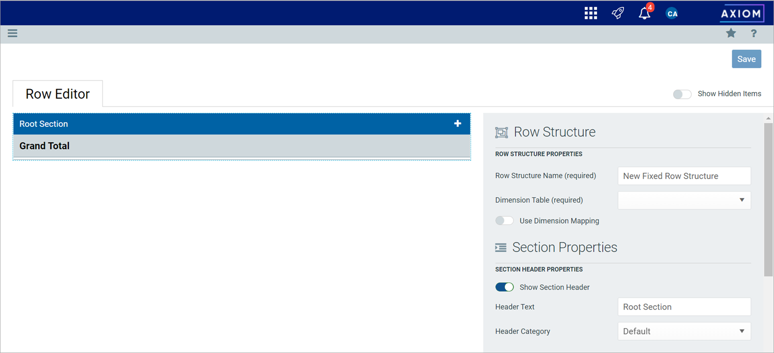774x353 pixels.
Task: Turn on Use Dimension Mapping
Action: 504,221
